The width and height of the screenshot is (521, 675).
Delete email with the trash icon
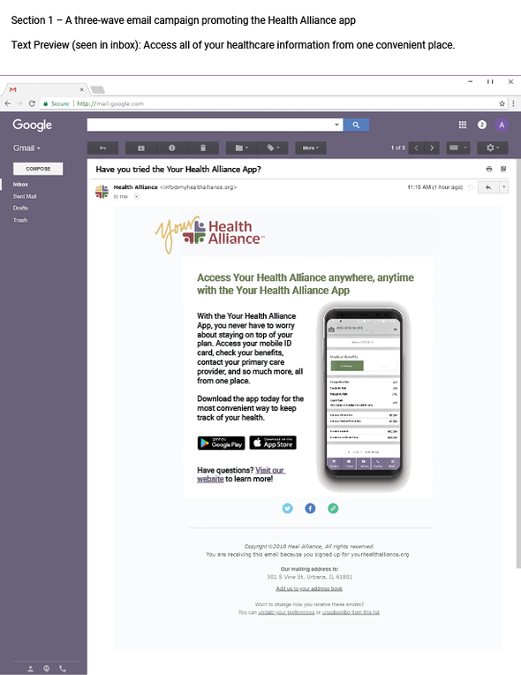202,148
